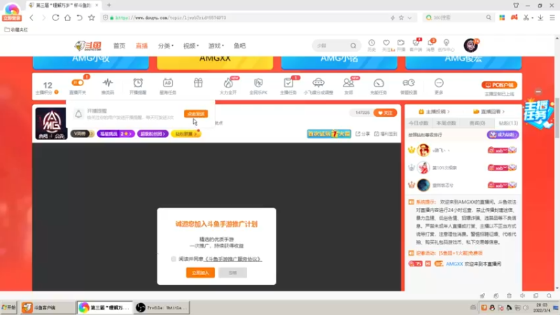Click the Douyu search magnifier icon

click(x=353, y=45)
